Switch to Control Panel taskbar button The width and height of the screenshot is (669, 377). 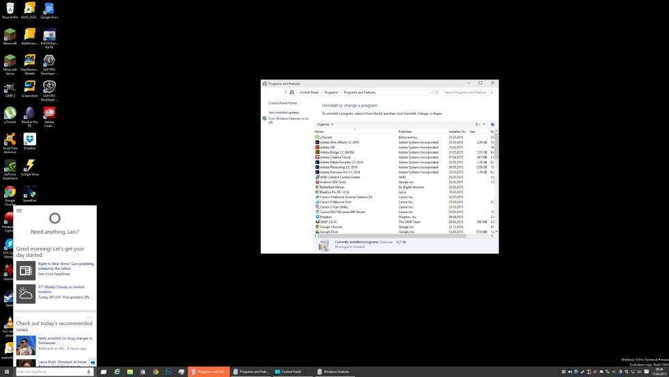coord(291,372)
